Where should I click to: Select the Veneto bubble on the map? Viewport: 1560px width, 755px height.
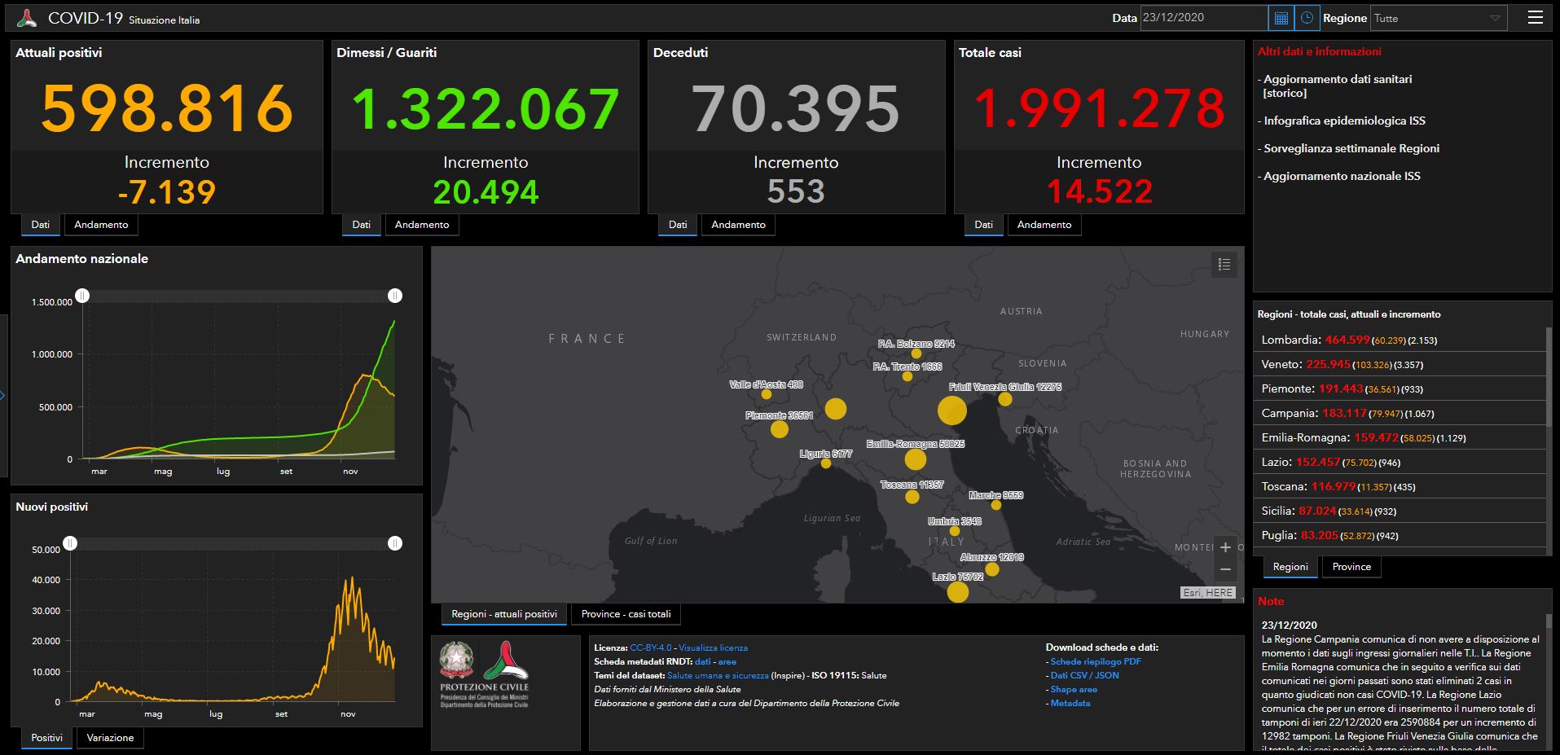[x=951, y=410]
